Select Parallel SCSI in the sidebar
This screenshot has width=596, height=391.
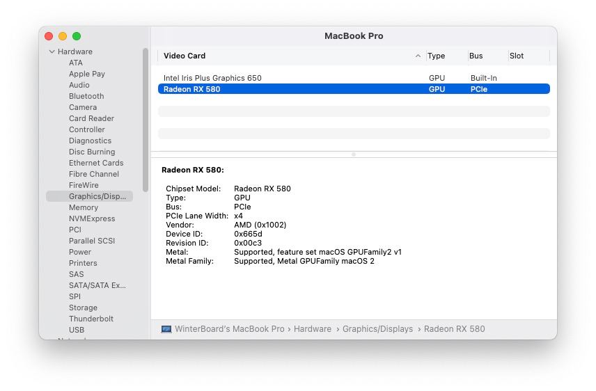(92, 241)
